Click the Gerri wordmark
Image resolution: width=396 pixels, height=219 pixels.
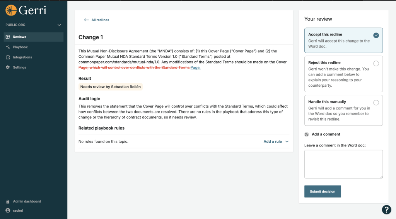coord(32,10)
